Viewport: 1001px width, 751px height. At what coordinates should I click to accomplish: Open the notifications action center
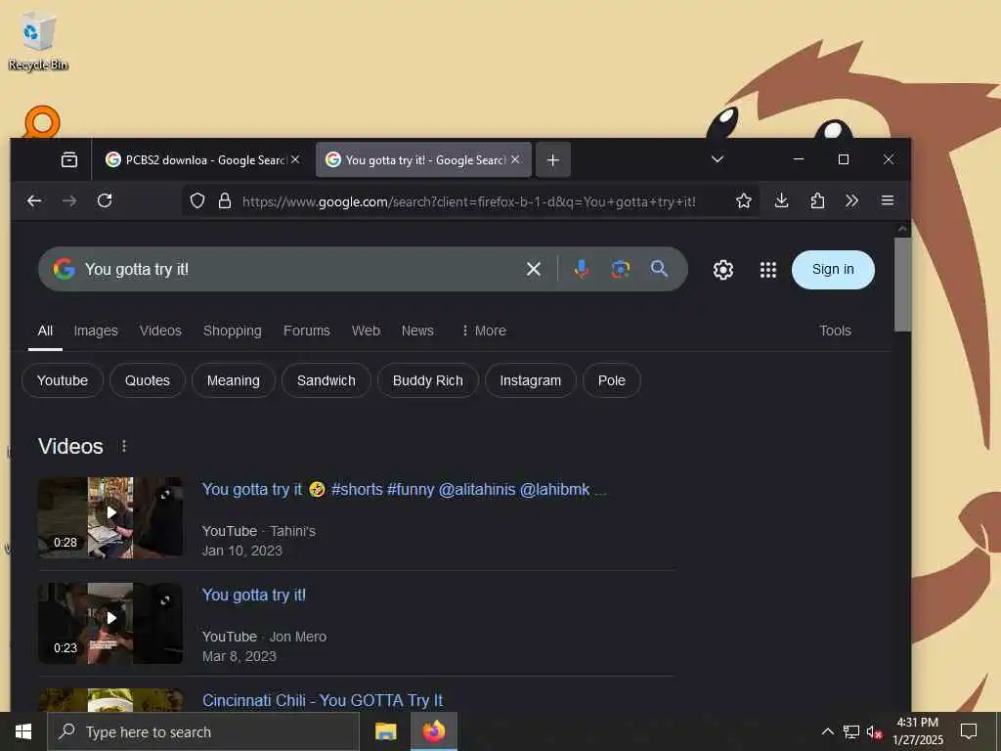tap(969, 731)
